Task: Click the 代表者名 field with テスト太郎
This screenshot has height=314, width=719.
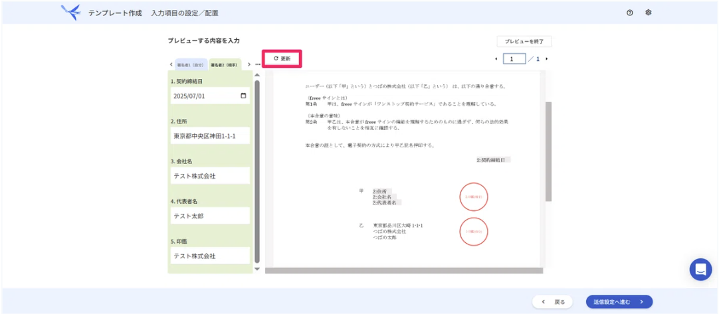Action: [210, 216]
